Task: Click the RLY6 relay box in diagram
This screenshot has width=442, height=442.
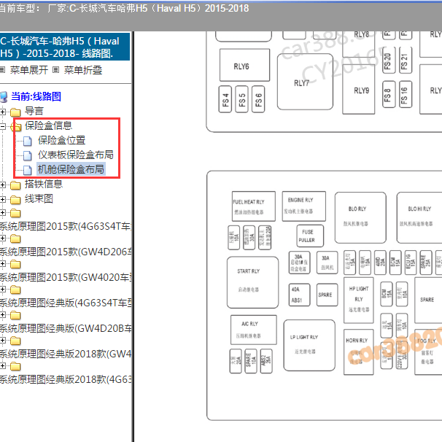Action: [244, 65]
